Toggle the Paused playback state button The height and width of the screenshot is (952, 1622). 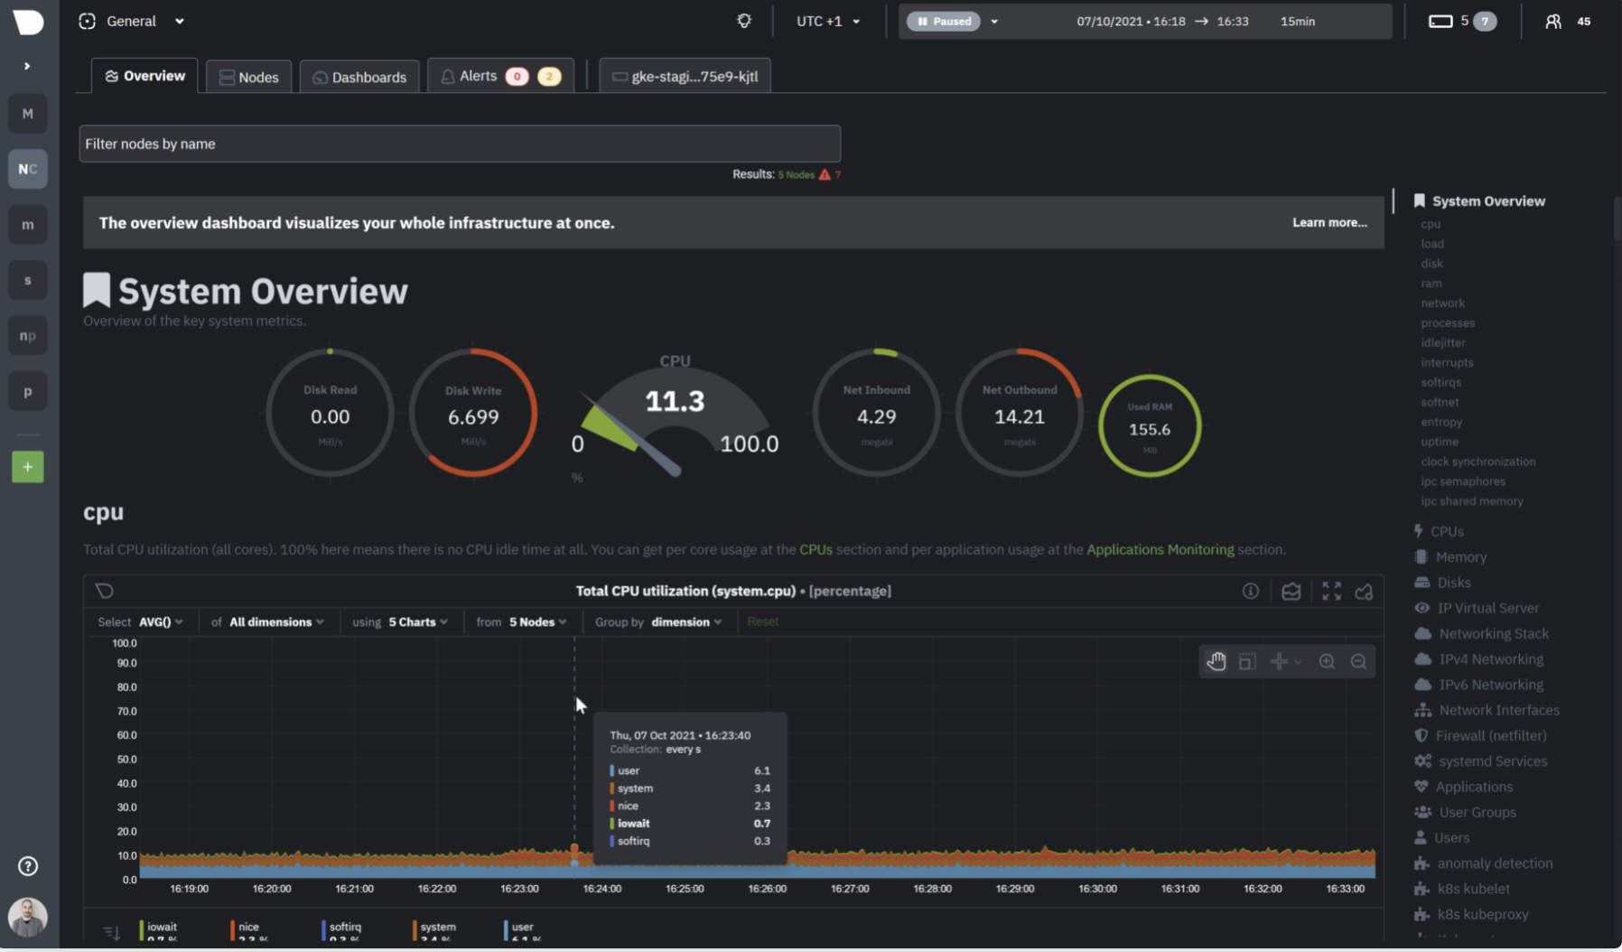[944, 21]
